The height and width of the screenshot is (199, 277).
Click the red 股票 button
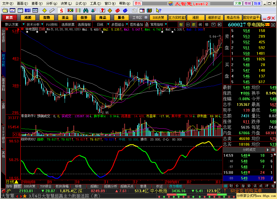(9, 17)
